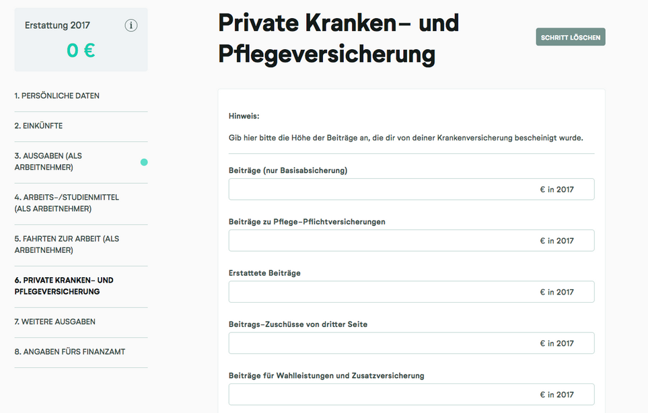Click the Schritt löschen button
Image resolution: width=648 pixels, height=413 pixels.
click(x=571, y=37)
